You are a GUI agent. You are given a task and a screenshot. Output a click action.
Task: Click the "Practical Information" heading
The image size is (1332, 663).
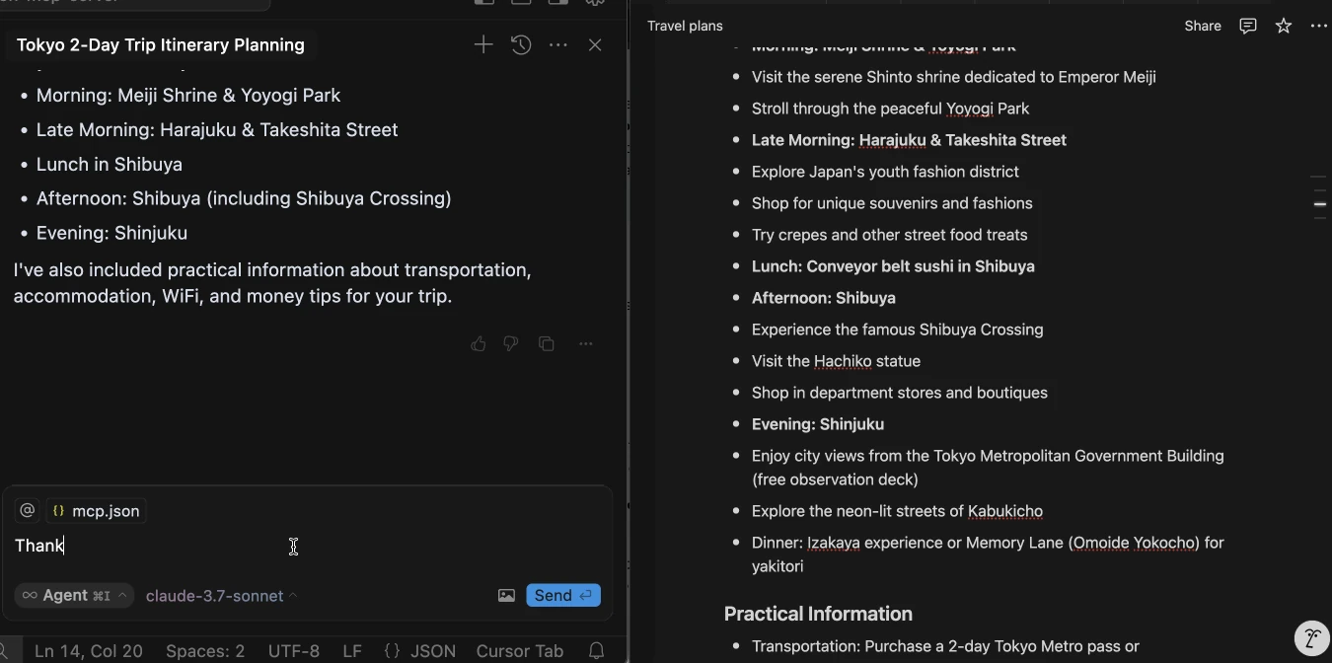click(818, 614)
